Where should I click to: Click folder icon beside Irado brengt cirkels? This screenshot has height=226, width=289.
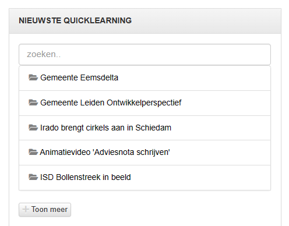coord(33,128)
